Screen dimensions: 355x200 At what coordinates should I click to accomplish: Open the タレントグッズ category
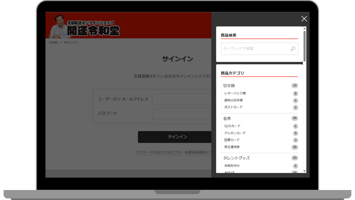(x=236, y=158)
